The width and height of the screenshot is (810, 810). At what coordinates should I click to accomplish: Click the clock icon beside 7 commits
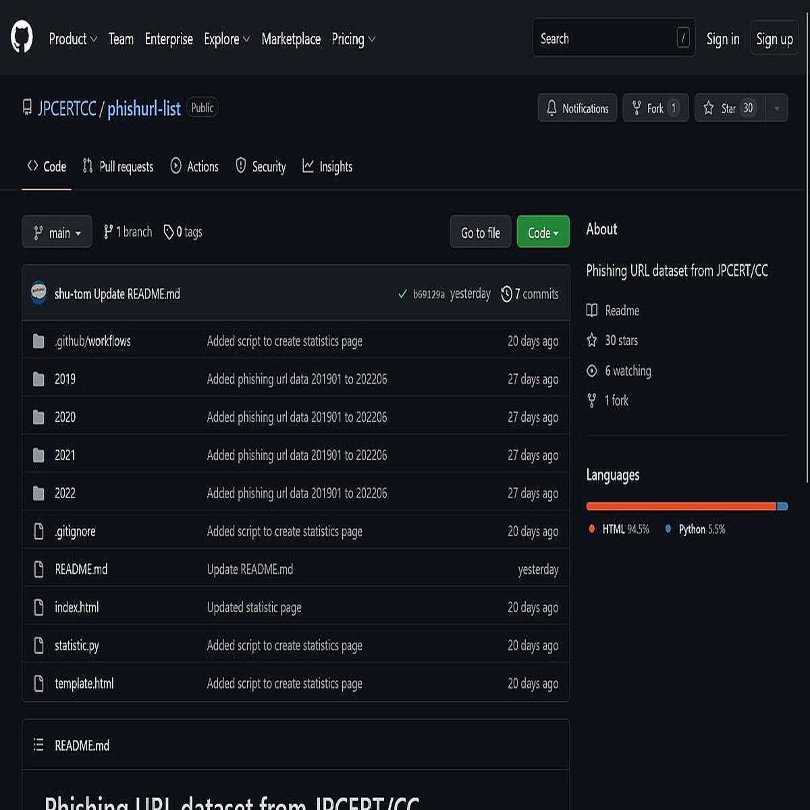click(508, 294)
